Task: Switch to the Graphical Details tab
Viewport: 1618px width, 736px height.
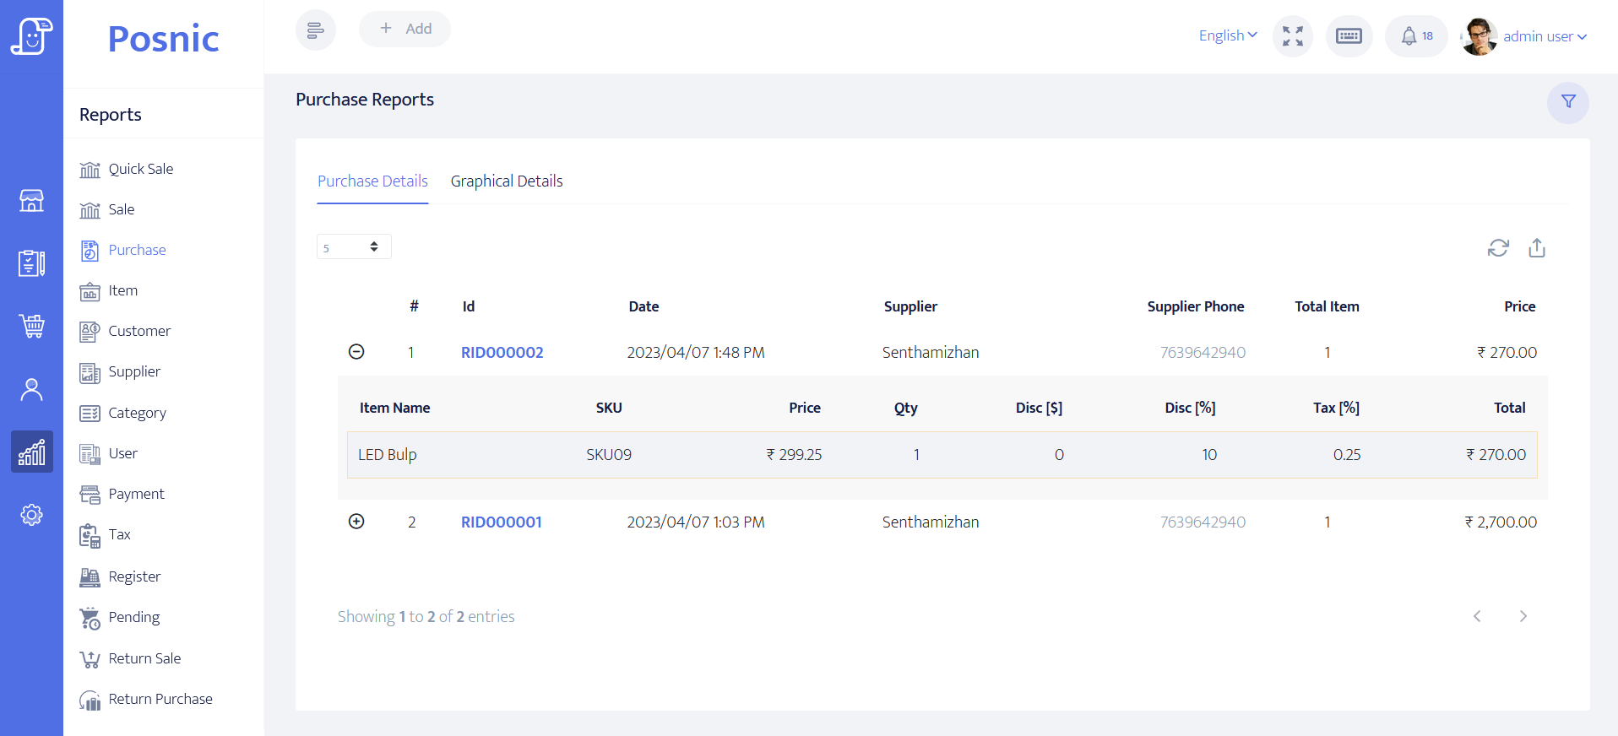Action: 506,181
